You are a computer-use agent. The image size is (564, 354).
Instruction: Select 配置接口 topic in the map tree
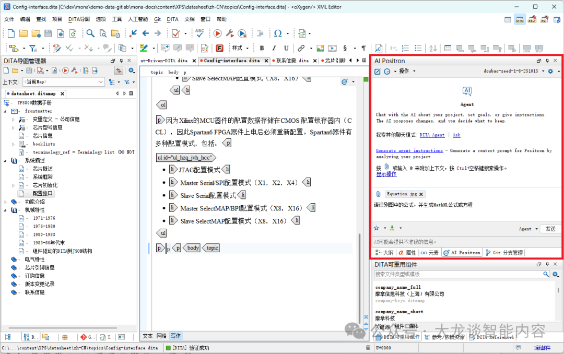42,194
